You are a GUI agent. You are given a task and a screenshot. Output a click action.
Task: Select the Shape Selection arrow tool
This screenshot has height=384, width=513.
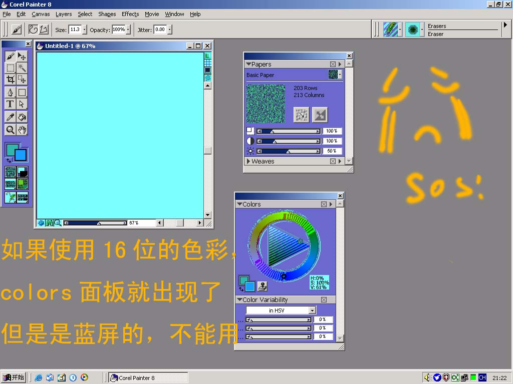point(22,104)
